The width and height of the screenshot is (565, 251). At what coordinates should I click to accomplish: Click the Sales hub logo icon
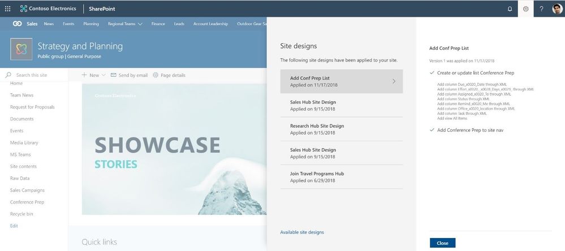(x=18, y=24)
